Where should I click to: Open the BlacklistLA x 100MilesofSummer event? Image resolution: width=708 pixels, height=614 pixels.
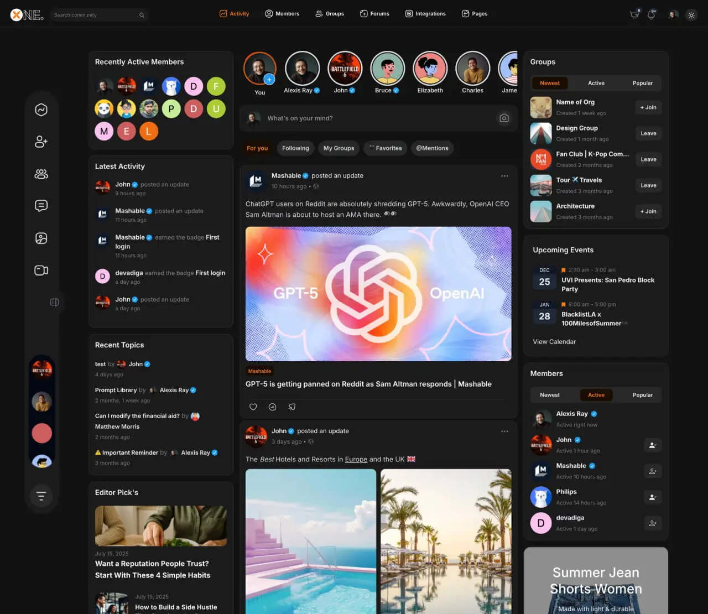click(595, 319)
